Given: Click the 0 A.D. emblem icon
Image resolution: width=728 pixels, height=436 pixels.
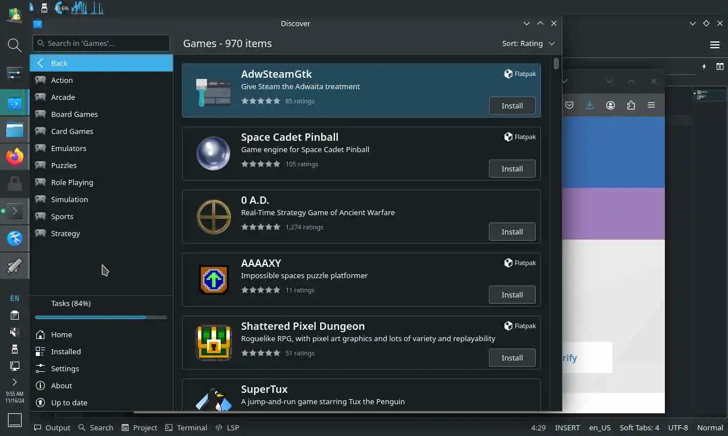Looking at the screenshot, I should 213,216.
